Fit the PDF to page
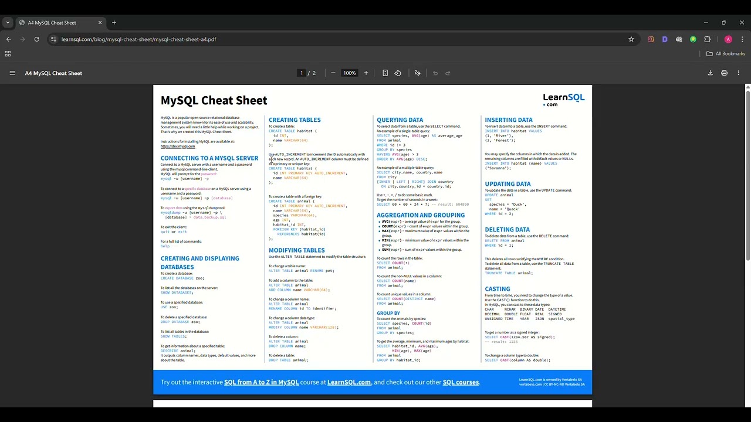This screenshot has height=422, width=751. point(385,73)
